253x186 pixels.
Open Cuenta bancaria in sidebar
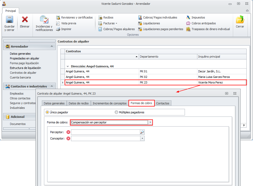coord(20,77)
